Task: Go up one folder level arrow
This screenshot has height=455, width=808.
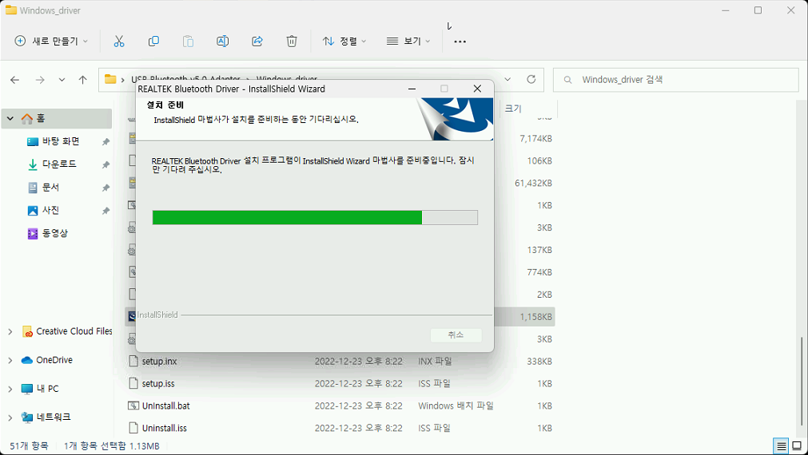Action: [82, 80]
